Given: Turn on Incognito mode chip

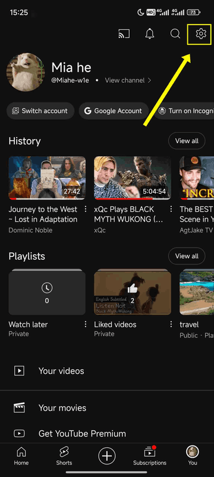Looking at the screenshot, I should (185, 111).
